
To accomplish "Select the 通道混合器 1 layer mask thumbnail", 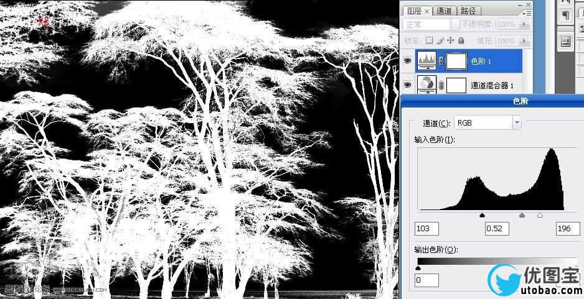I will point(456,86).
